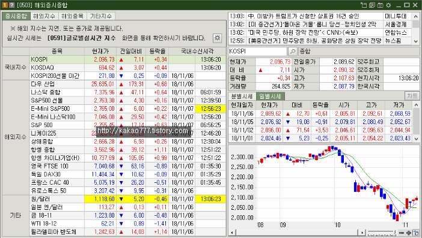Select the 일본 엔/달러 row
422x238 pixels.
[127, 207]
